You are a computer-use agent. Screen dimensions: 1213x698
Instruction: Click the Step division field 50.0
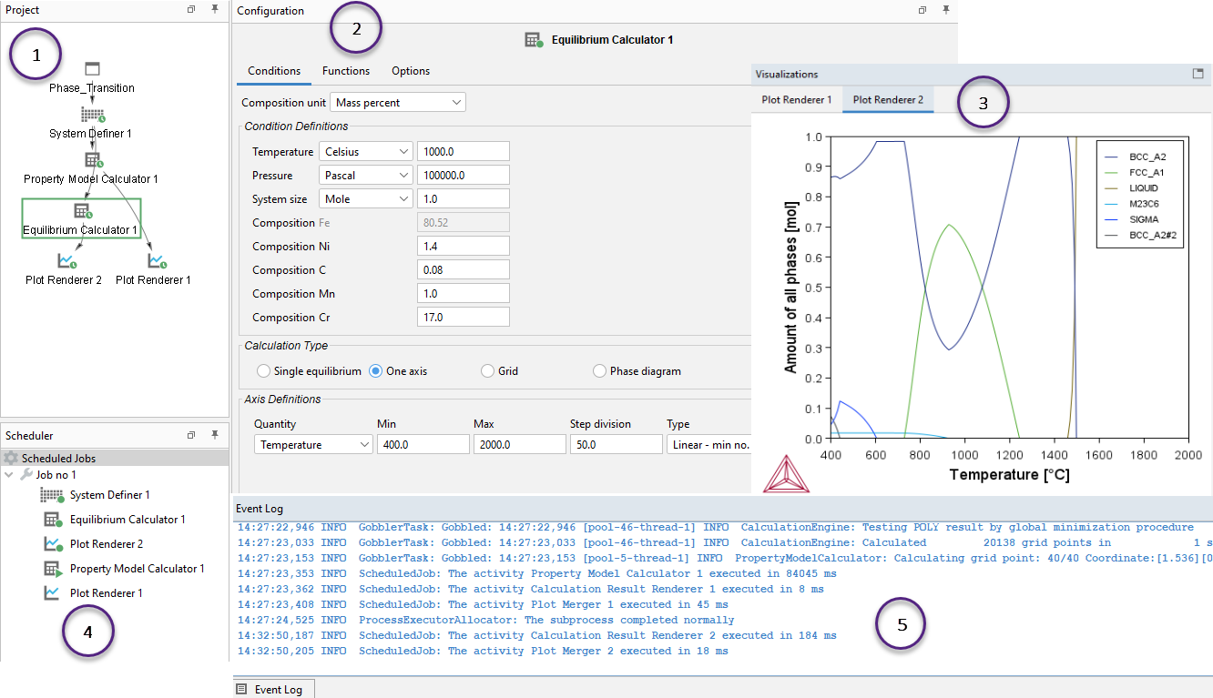617,445
